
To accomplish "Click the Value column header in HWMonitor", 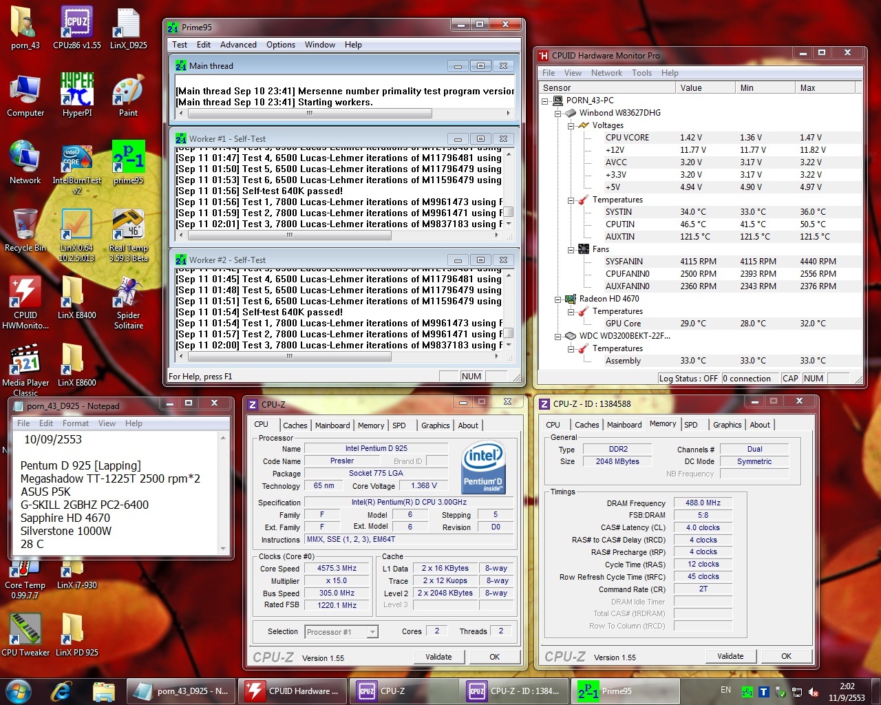I will pos(705,87).
